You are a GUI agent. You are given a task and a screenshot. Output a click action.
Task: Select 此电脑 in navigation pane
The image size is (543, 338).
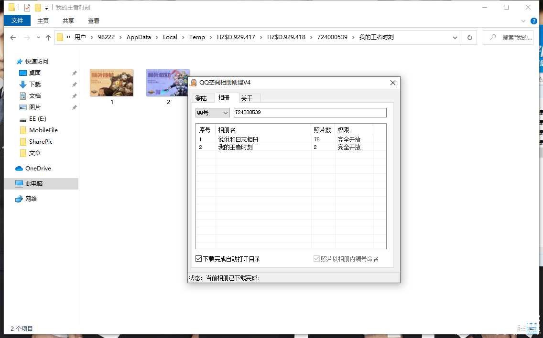click(x=41, y=183)
